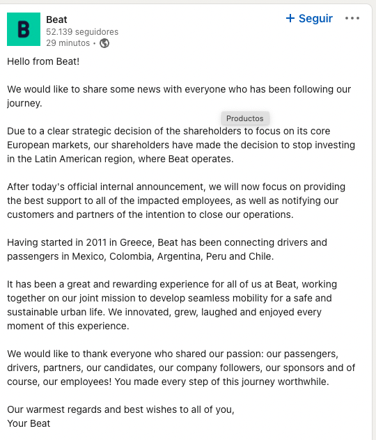Image resolution: width=376 pixels, height=440 pixels.
Task: Click the 'Hello from Beat!' greeting line
Action: point(43,61)
